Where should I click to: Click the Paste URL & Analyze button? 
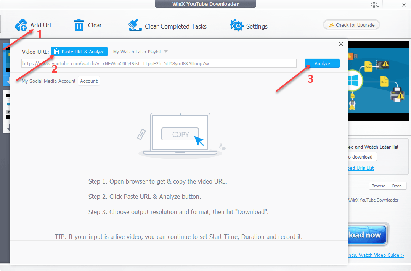(79, 52)
